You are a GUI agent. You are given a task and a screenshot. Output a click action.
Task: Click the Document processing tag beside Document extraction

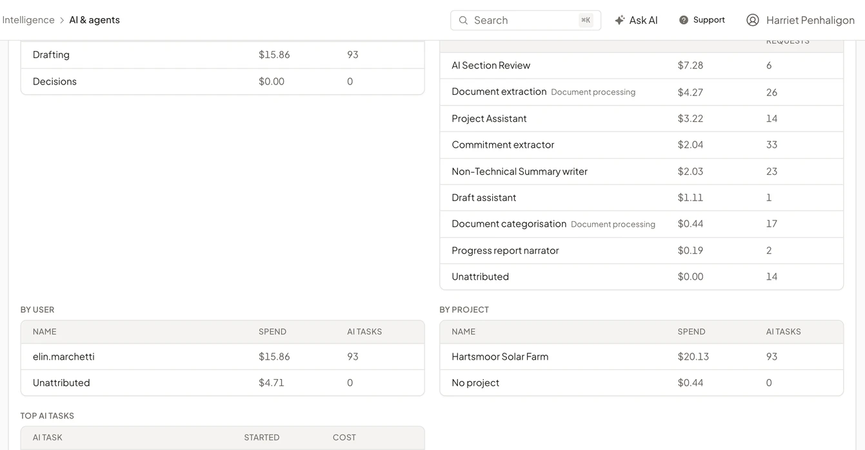pyautogui.click(x=593, y=92)
